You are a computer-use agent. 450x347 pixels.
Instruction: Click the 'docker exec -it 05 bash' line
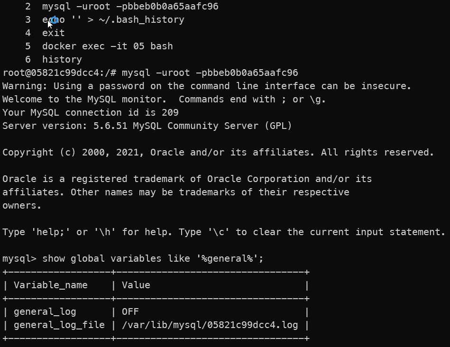108,46
